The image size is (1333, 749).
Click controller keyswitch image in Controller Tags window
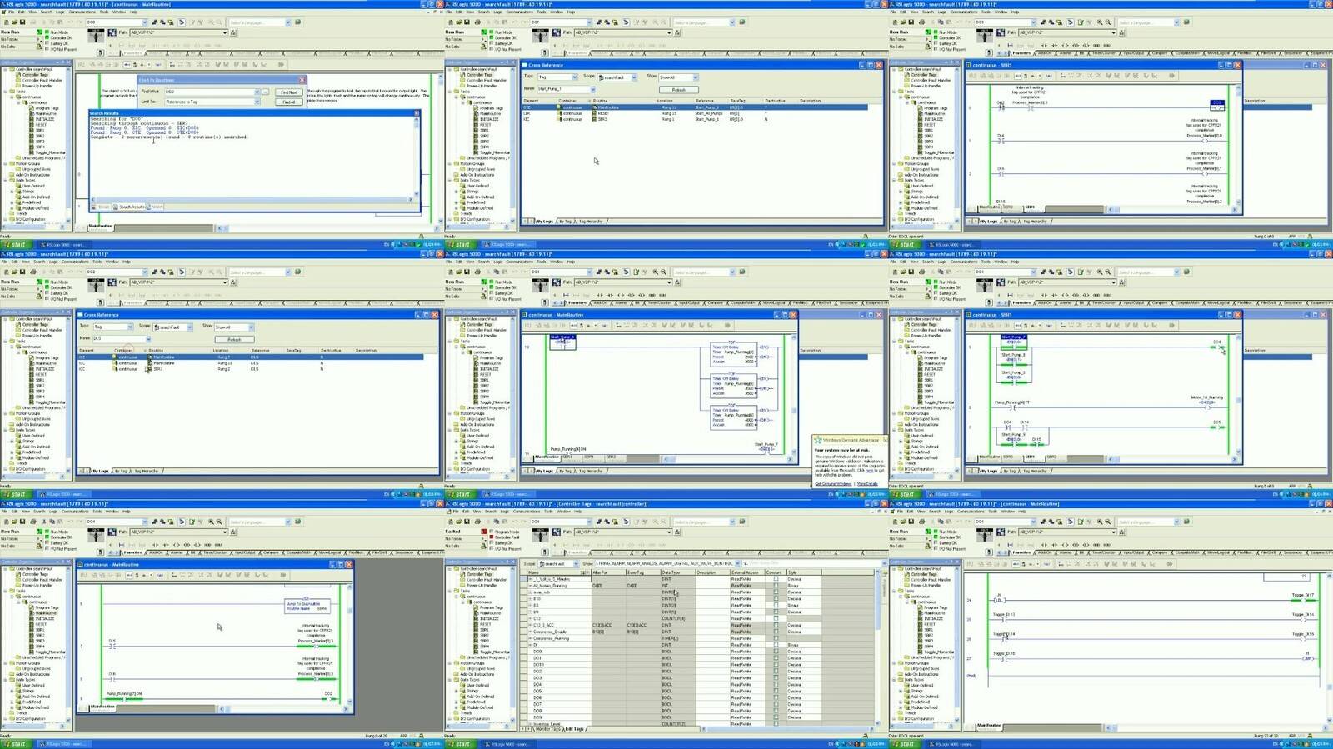click(540, 536)
